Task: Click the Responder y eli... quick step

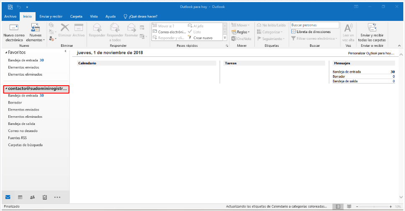Action: (x=169, y=38)
